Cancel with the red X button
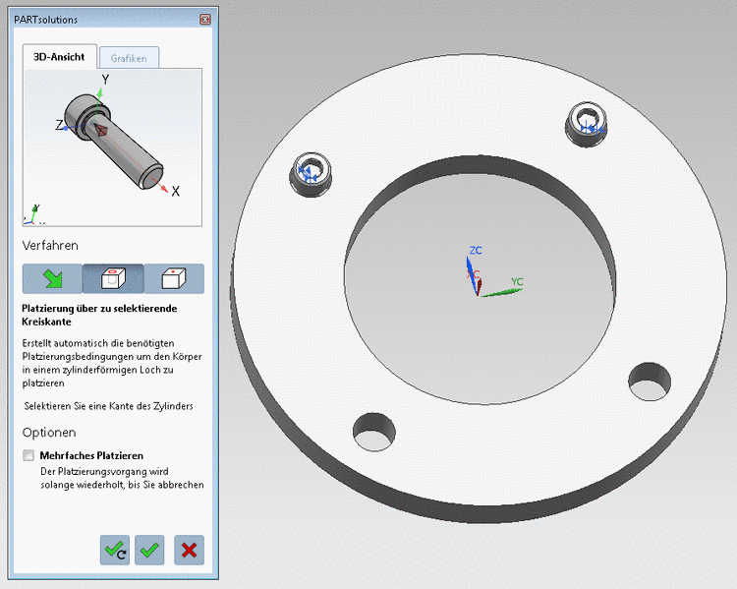This screenshot has width=737, height=589. pyautogui.click(x=189, y=550)
